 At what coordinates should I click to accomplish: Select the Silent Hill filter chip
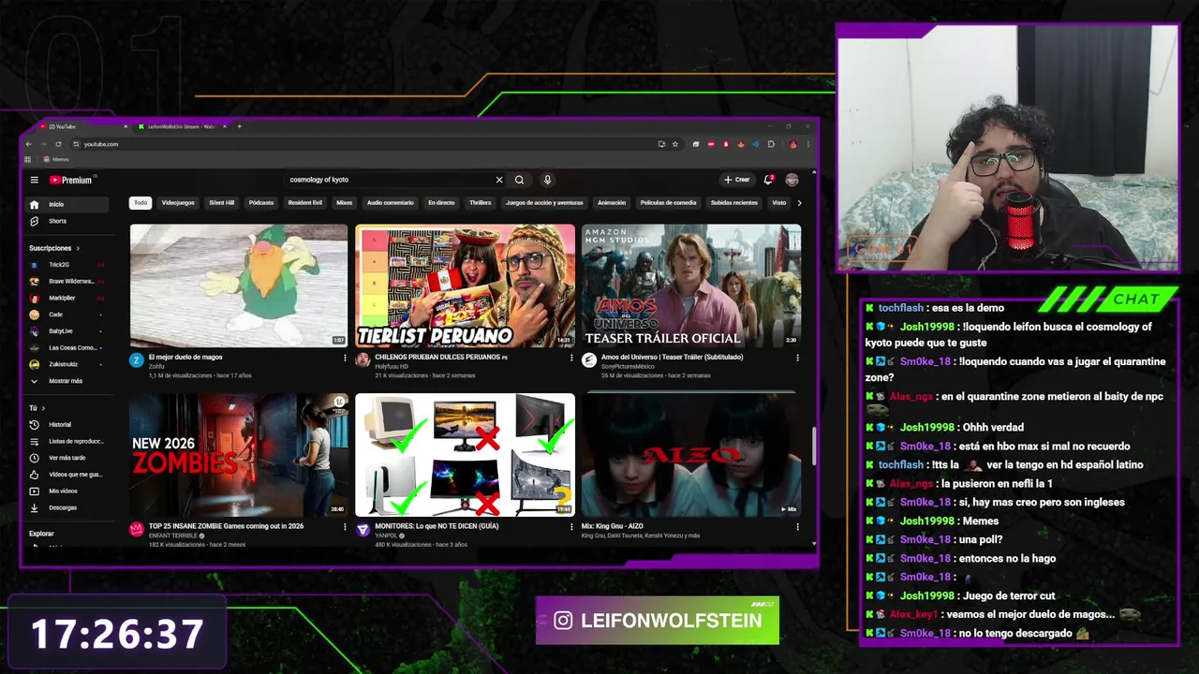222,202
